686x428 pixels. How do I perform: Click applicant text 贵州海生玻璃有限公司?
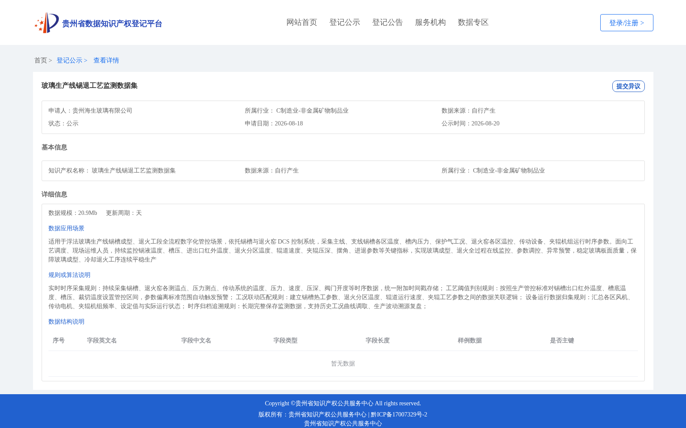pos(102,110)
